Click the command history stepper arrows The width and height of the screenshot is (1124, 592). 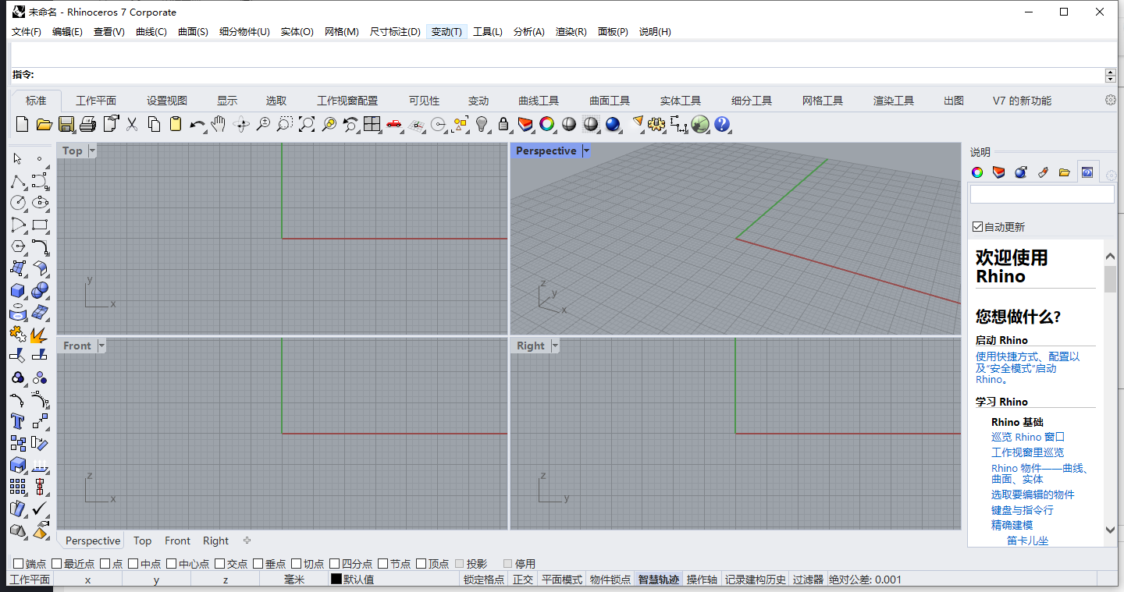[1111, 75]
